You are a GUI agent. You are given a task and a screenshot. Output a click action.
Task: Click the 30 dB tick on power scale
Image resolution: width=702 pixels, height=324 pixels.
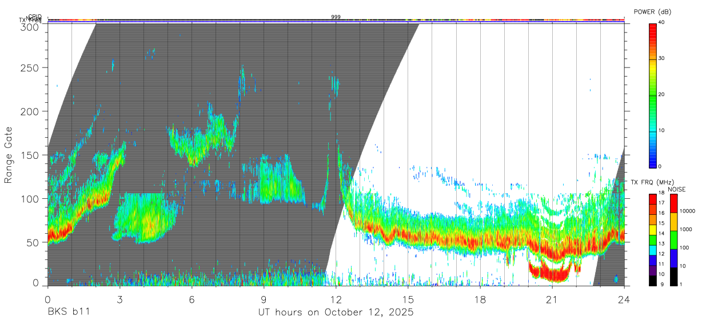(x=661, y=59)
